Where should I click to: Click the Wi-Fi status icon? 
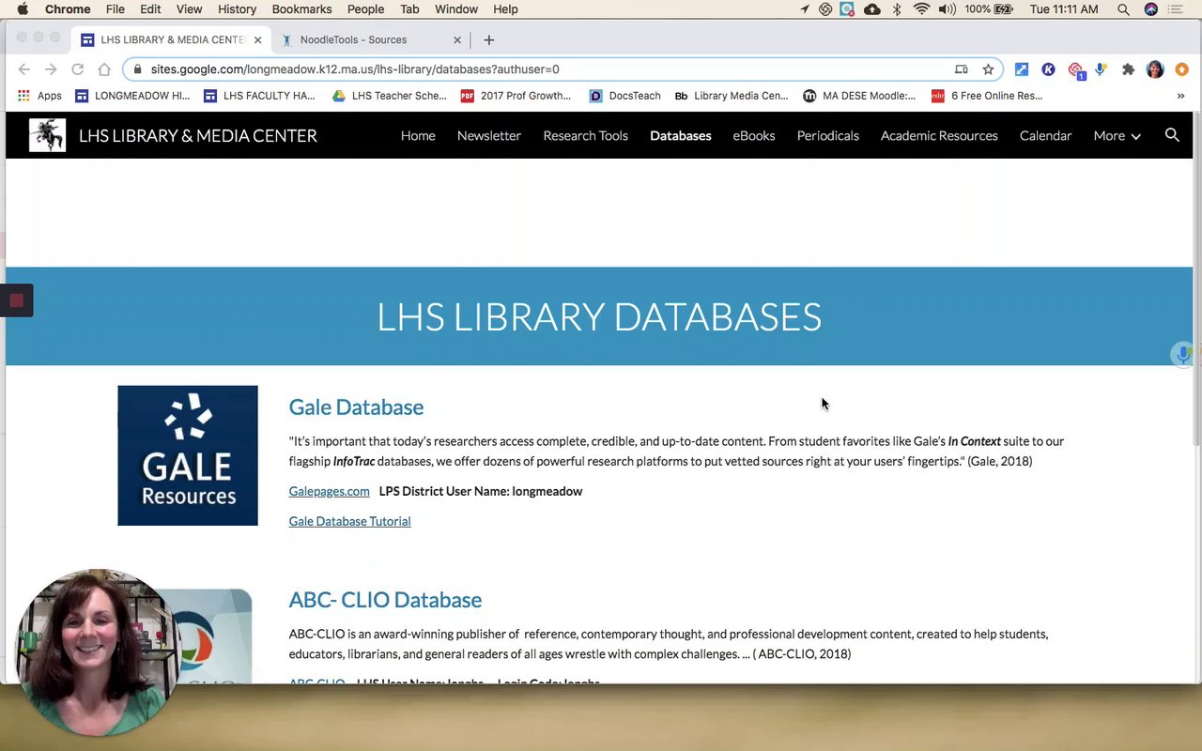click(x=921, y=9)
